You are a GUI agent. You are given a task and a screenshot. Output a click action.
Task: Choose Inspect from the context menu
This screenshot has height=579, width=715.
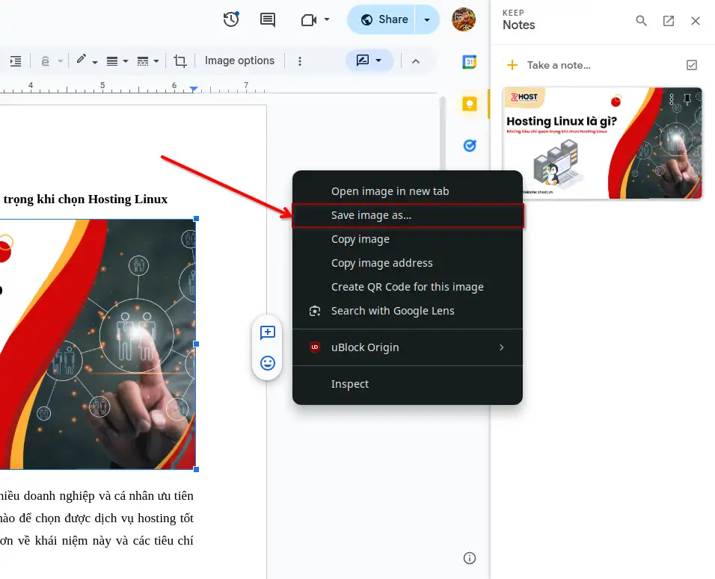point(407,384)
